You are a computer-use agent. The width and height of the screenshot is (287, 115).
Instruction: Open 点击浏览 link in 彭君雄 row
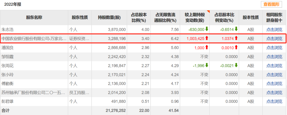click(x=274, y=101)
